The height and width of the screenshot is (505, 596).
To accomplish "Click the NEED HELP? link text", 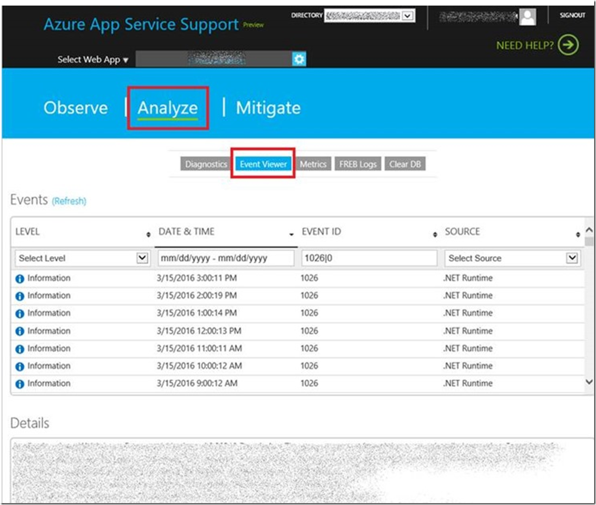I will click(x=525, y=45).
